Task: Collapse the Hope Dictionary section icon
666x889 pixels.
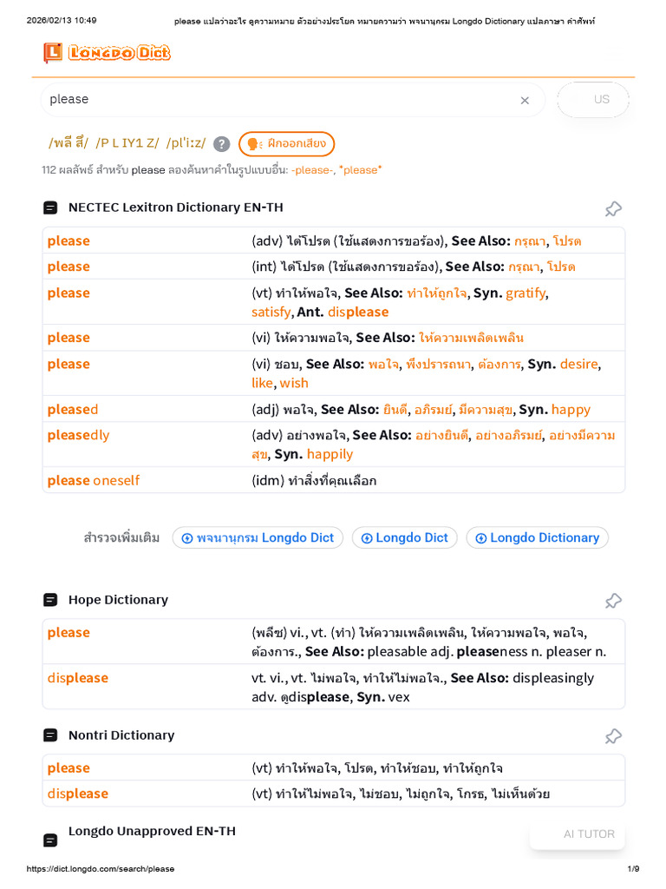Action: click(x=51, y=600)
